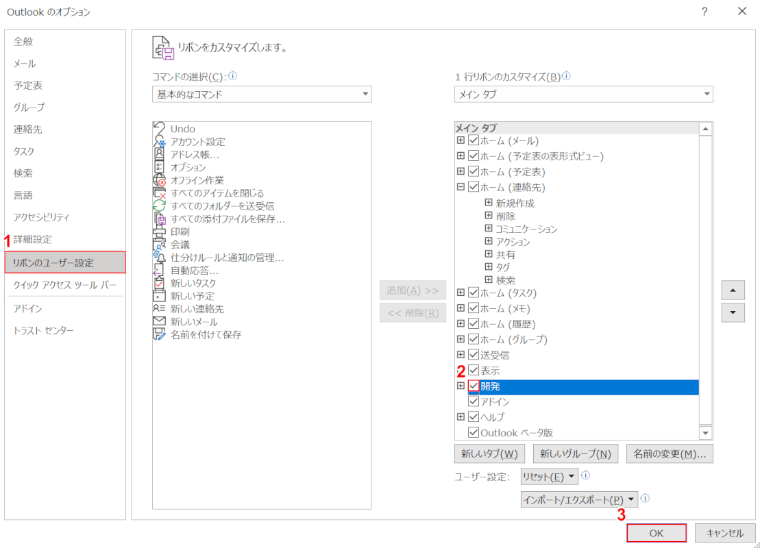Click the 新しいグループ button
Image resolution: width=760 pixels, height=548 pixels.
[576, 454]
